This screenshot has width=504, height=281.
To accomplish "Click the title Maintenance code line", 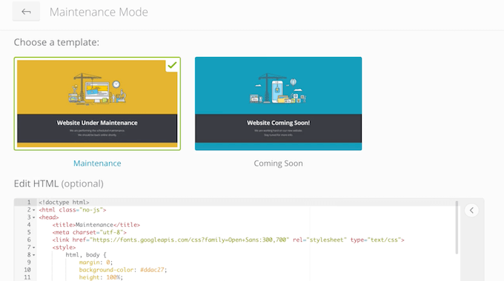I will pos(96,225).
